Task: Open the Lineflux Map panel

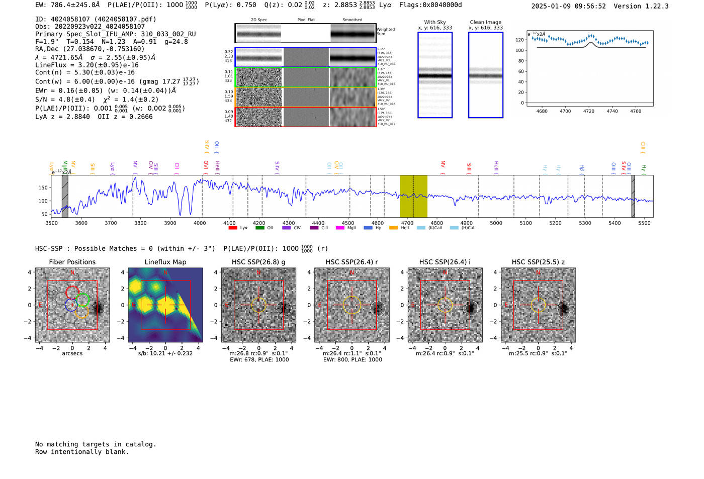Action: coord(165,305)
